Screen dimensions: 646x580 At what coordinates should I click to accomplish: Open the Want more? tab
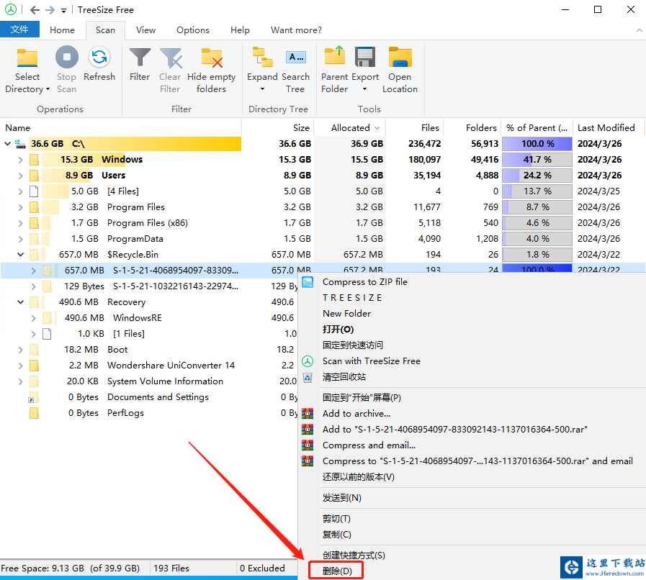pos(296,30)
